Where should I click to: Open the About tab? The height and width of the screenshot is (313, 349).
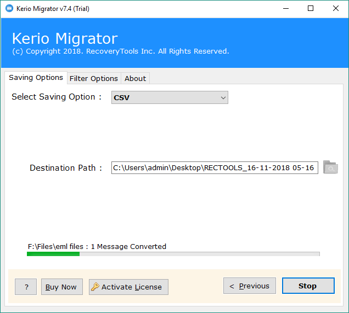point(135,79)
